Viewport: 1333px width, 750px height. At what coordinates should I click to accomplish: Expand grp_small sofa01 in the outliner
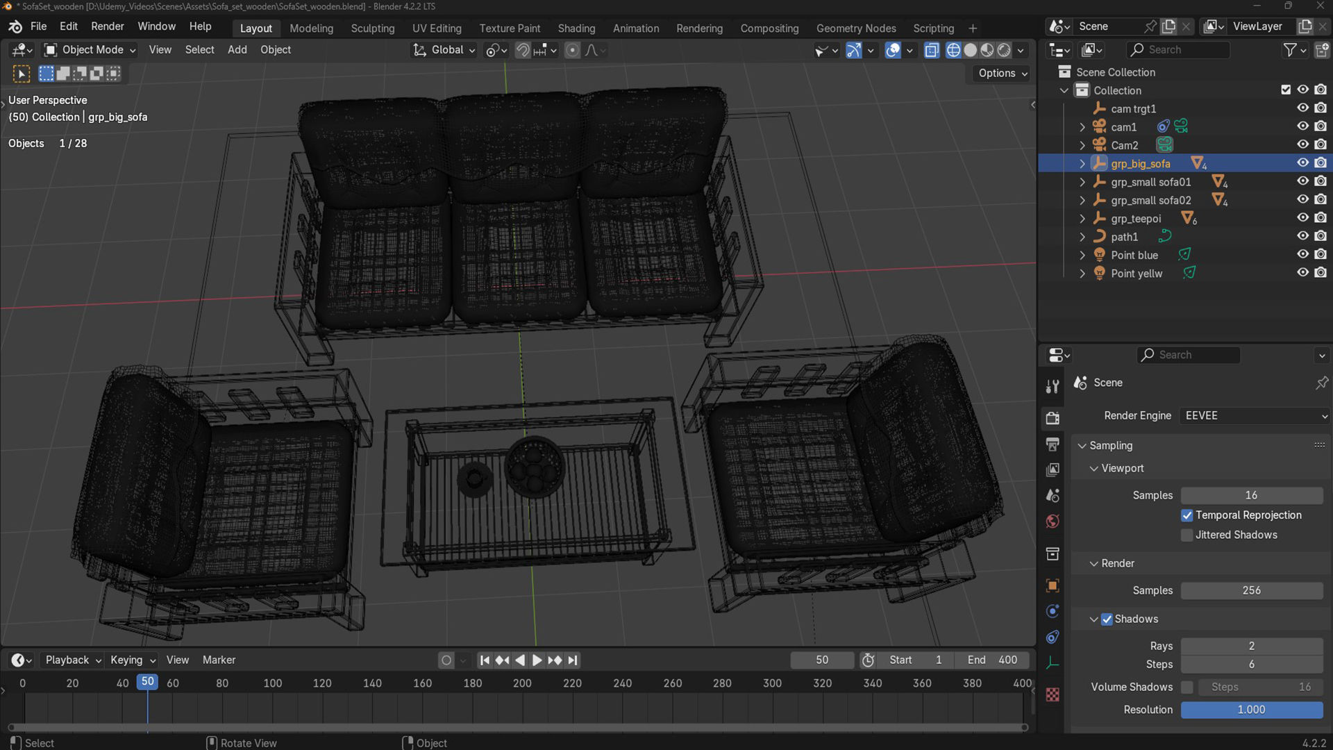click(x=1082, y=182)
